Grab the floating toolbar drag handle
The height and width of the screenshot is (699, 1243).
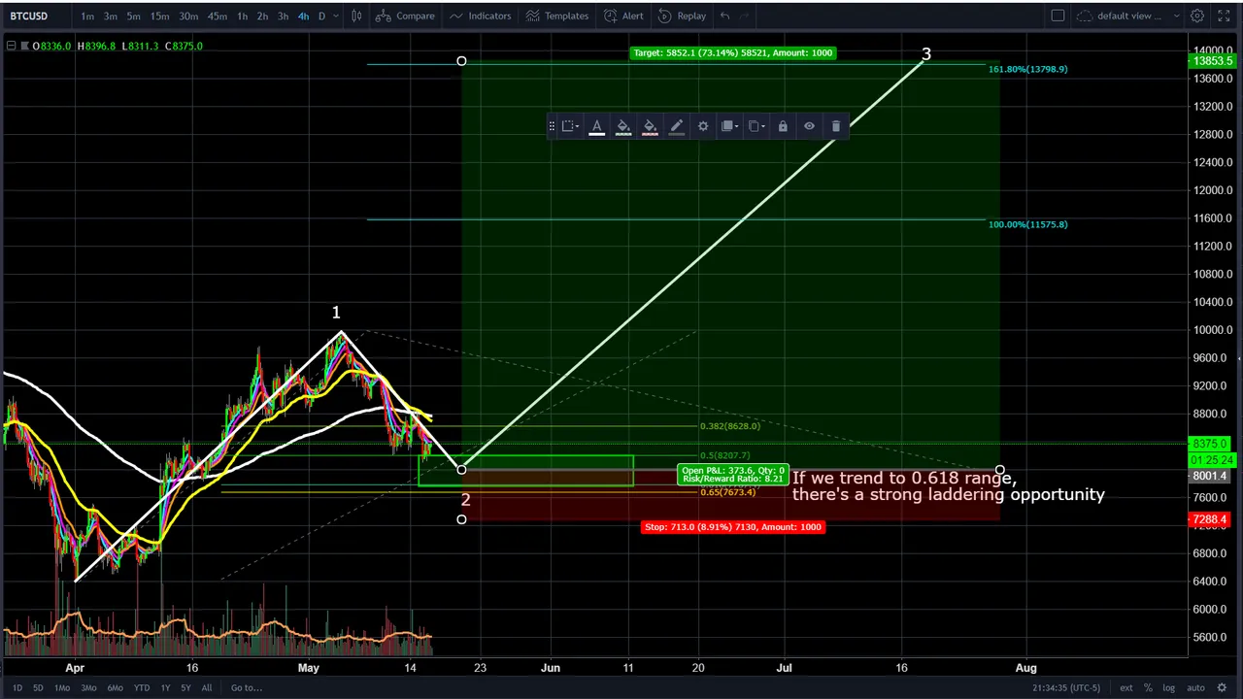pyautogui.click(x=552, y=126)
